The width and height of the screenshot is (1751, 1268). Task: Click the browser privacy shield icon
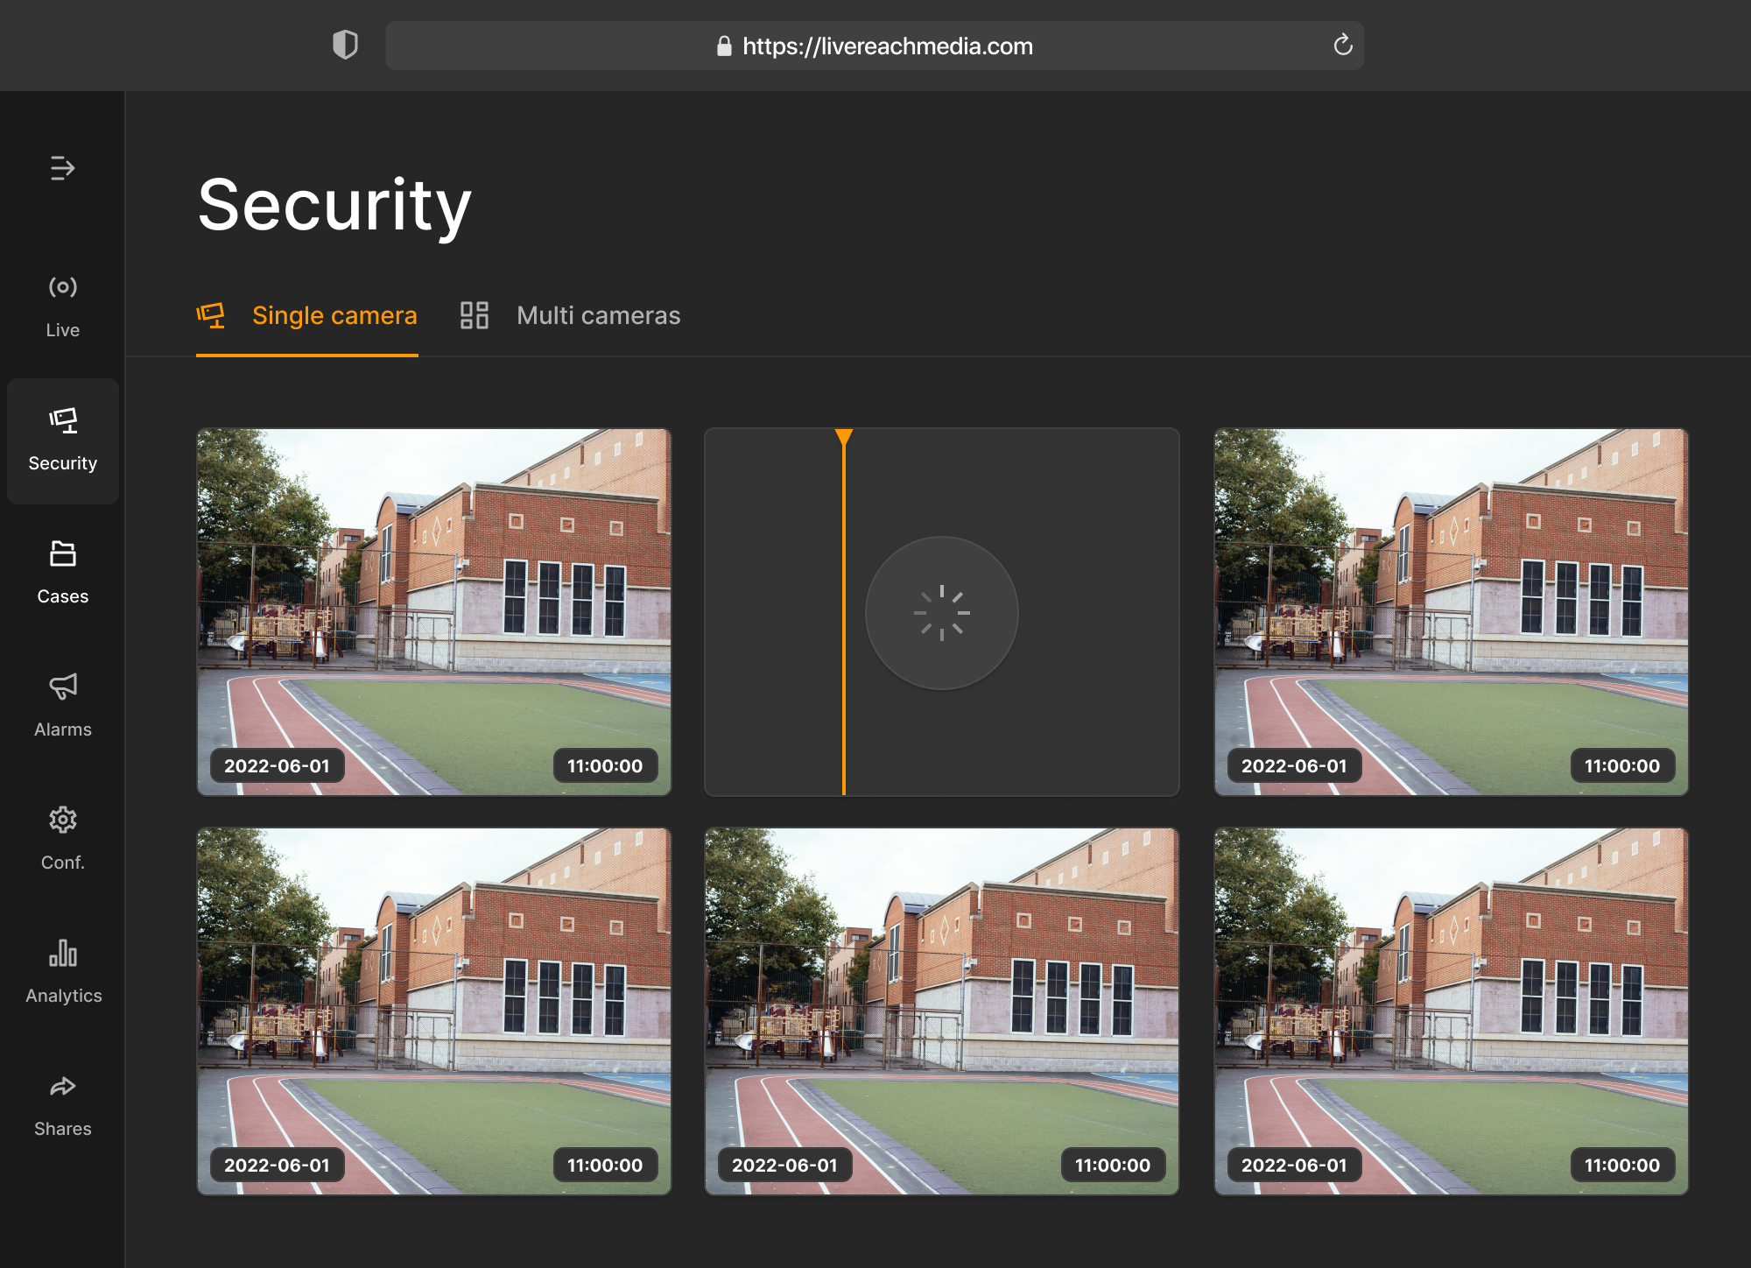[345, 45]
